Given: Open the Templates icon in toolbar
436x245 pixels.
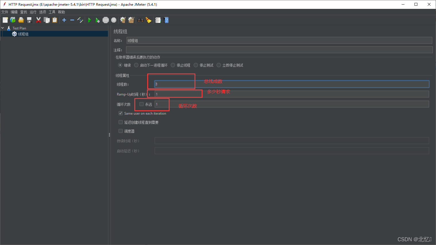Looking at the screenshot, I should click(x=13, y=20).
